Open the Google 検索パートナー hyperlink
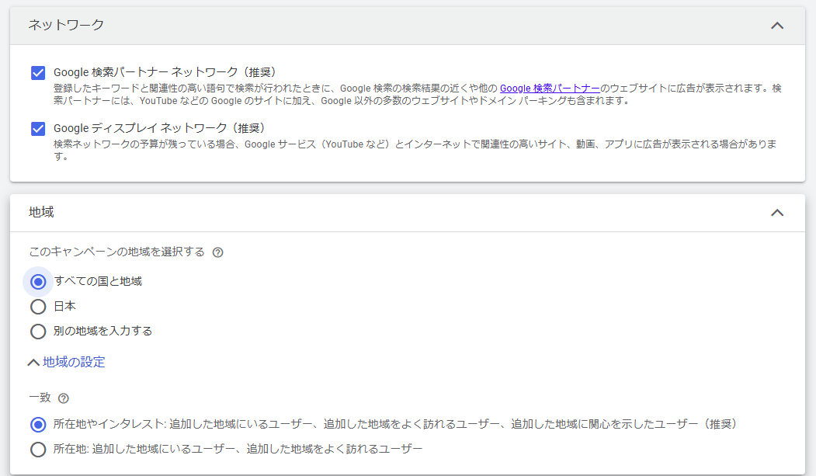816x476 pixels. [x=550, y=89]
